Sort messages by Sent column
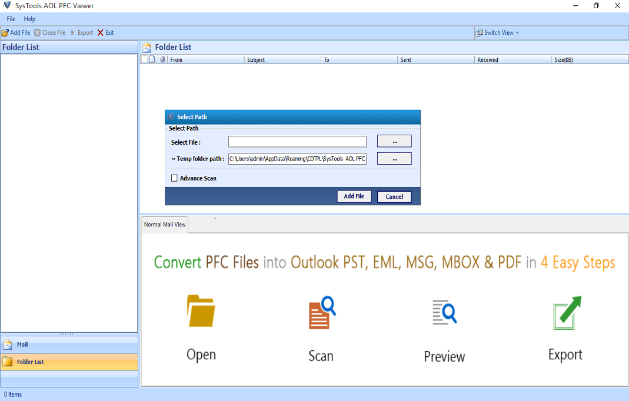Image resolution: width=629 pixels, height=401 pixels. [435, 60]
